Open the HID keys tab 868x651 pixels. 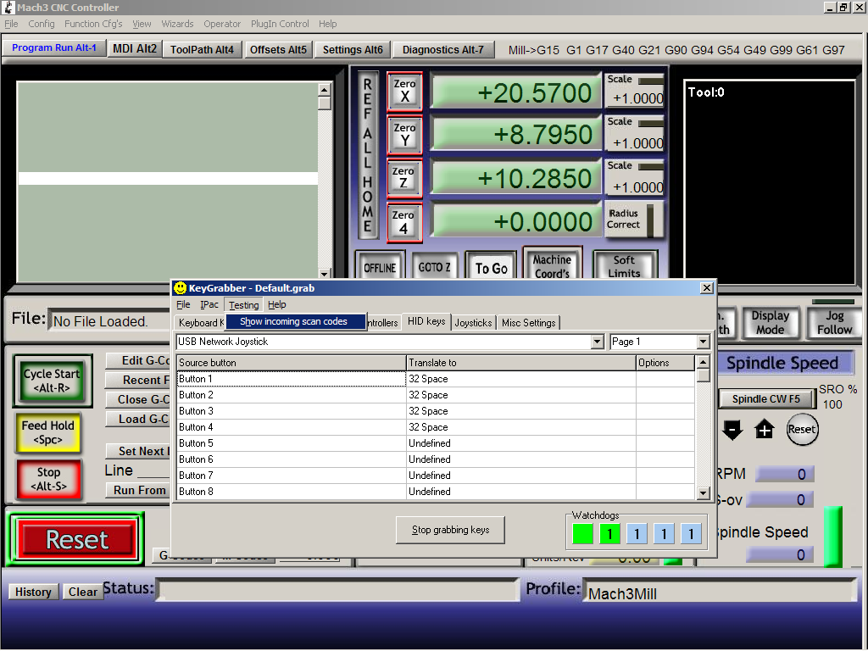(426, 321)
